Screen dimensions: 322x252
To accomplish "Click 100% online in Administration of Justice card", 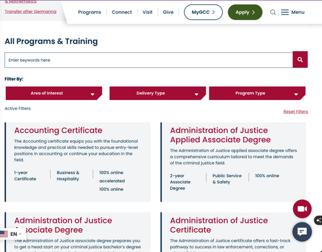I will click(267, 176).
